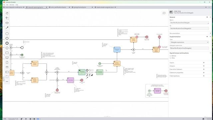The width and height of the screenshot is (213, 120).
Task: Add an Execution listener
Action: click(x=204, y=69)
